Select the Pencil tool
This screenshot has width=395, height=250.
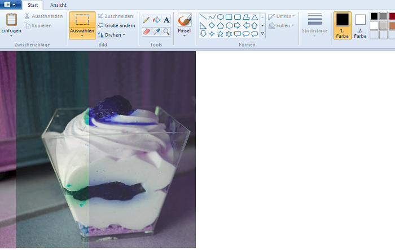(x=146, y=20)
